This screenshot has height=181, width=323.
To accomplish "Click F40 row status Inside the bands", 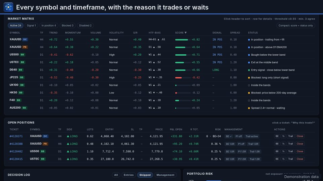I will pyautogui.click(x=261, y=100).
